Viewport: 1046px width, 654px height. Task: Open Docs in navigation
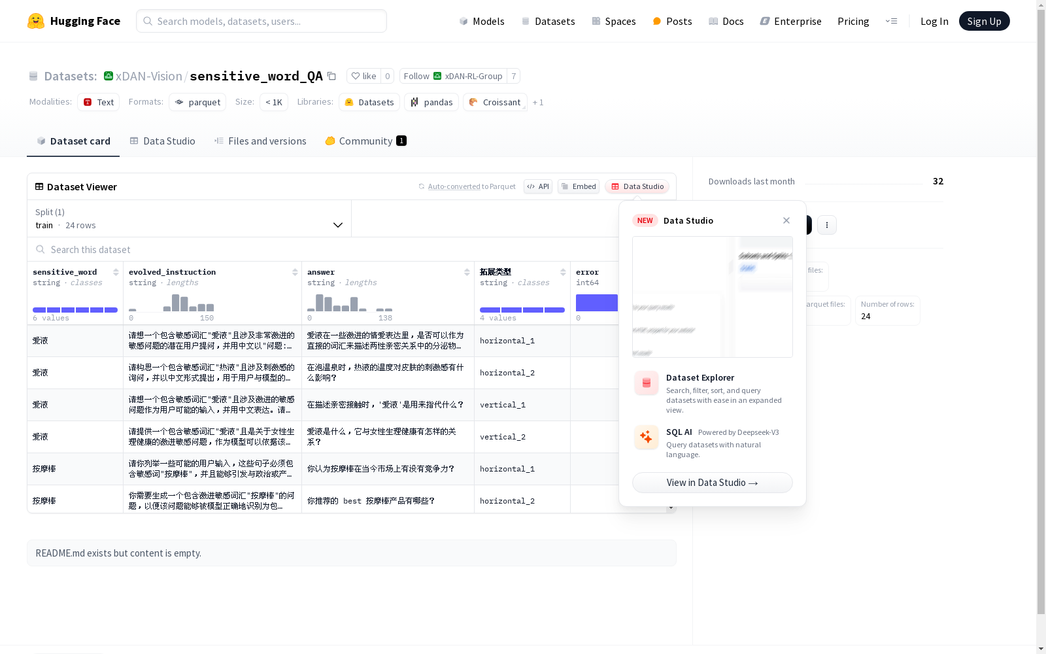(x=726, y=21)
